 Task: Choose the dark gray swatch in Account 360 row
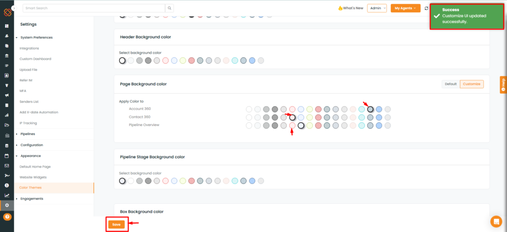(x=275, y=109)
